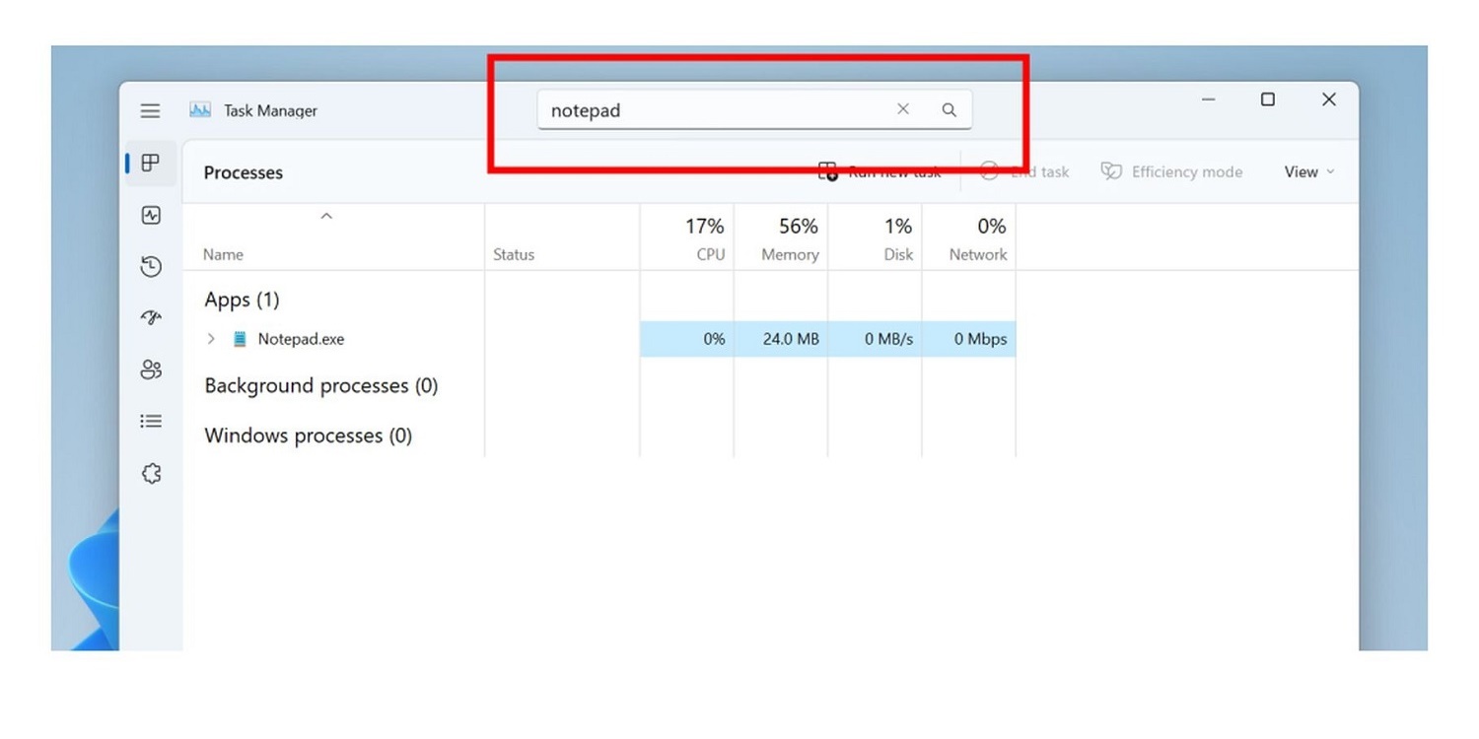Click the Apps (1) group heading
Viewport: 1479px width, 739px height.
tap(242, 300)
